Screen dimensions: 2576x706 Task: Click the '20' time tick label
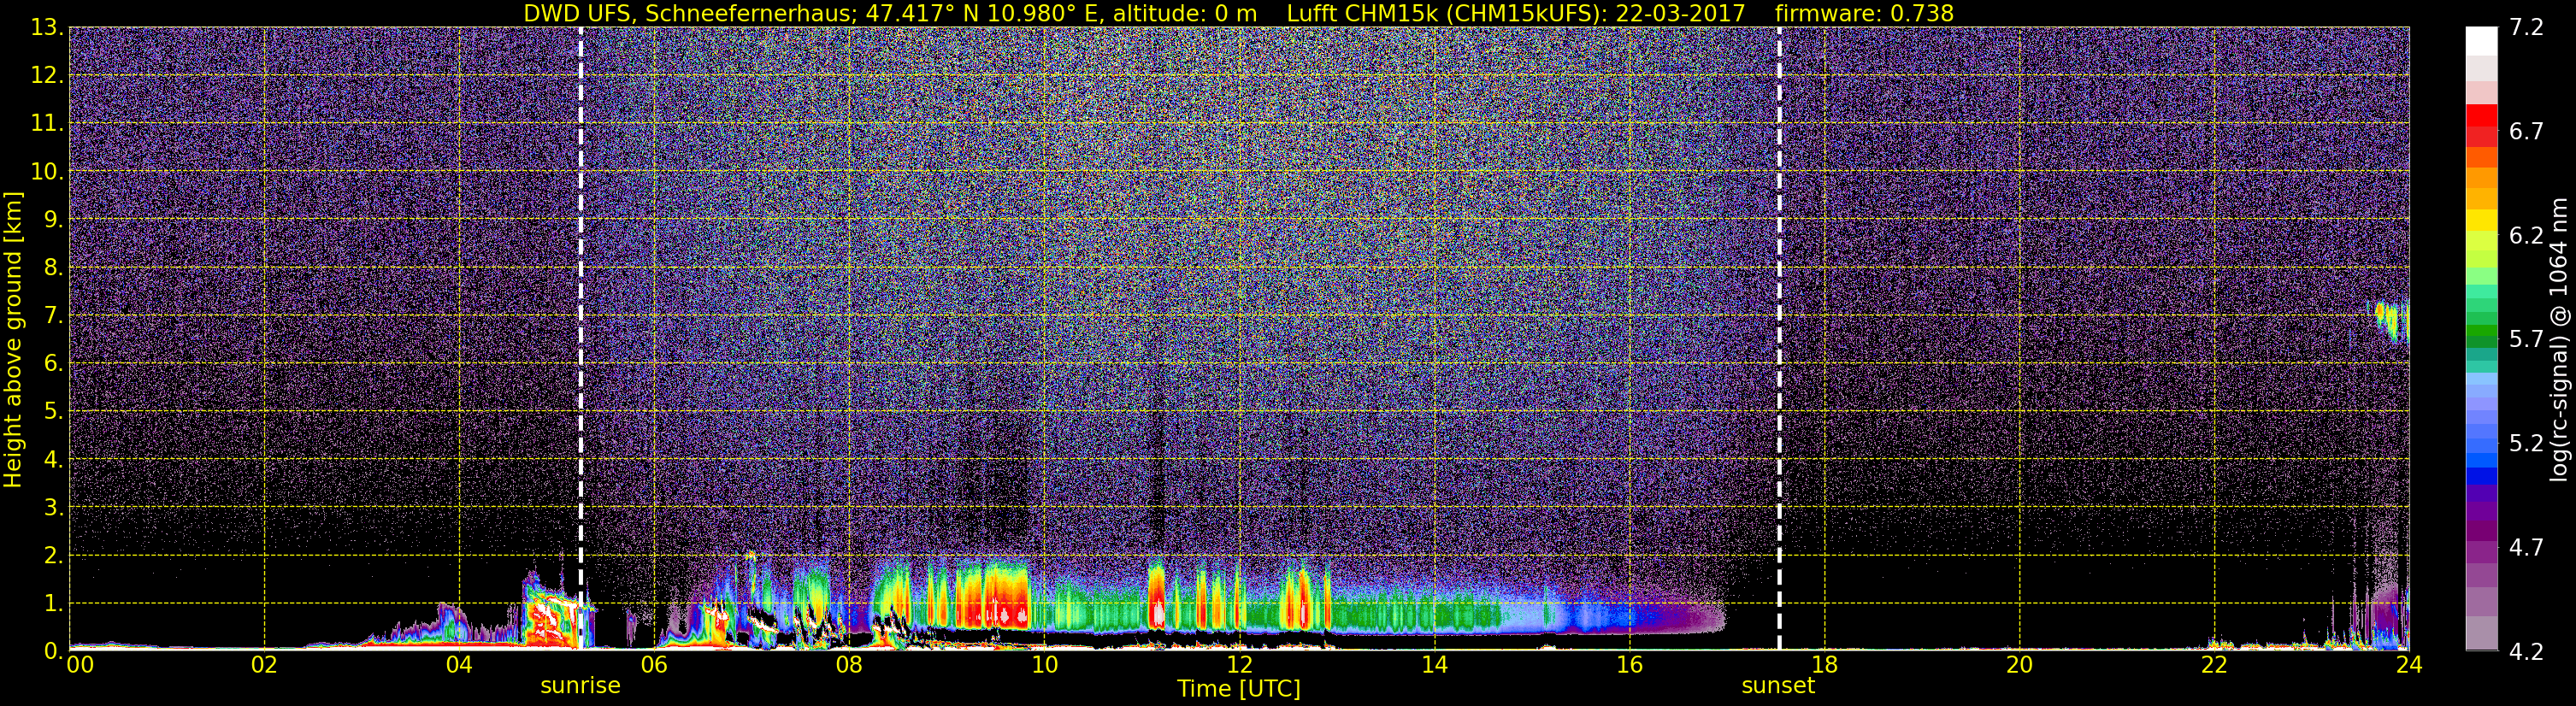point(2019,665)
